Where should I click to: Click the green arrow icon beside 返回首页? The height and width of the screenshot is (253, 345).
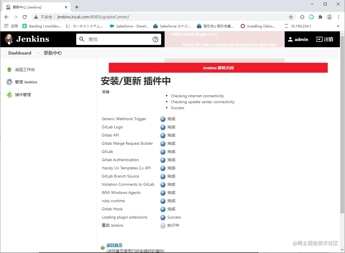pos(103,248)
